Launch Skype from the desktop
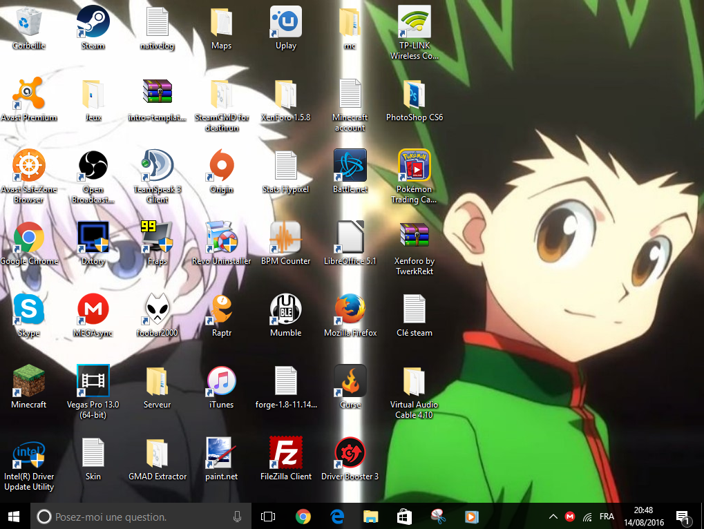This screenshot has width=704, height=529. 29,309
